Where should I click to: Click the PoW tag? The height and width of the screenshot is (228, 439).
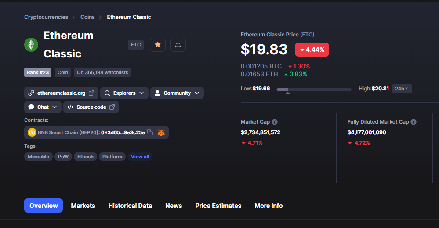click(x=63, y=157)
